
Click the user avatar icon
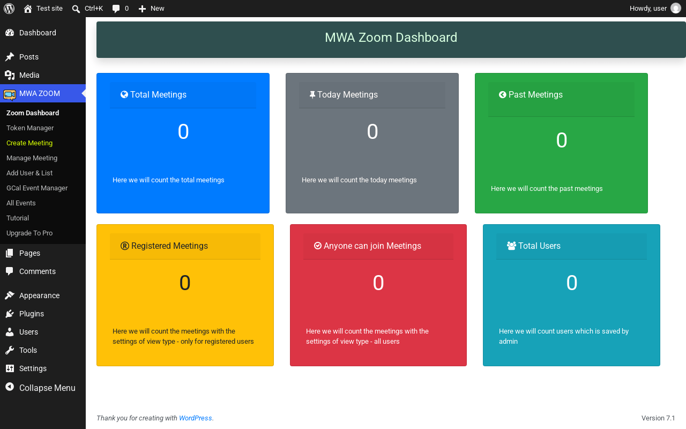[676, 9]
